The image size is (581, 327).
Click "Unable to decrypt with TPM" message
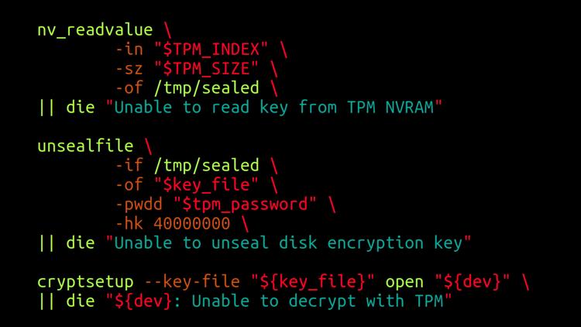tap(317, 301)
